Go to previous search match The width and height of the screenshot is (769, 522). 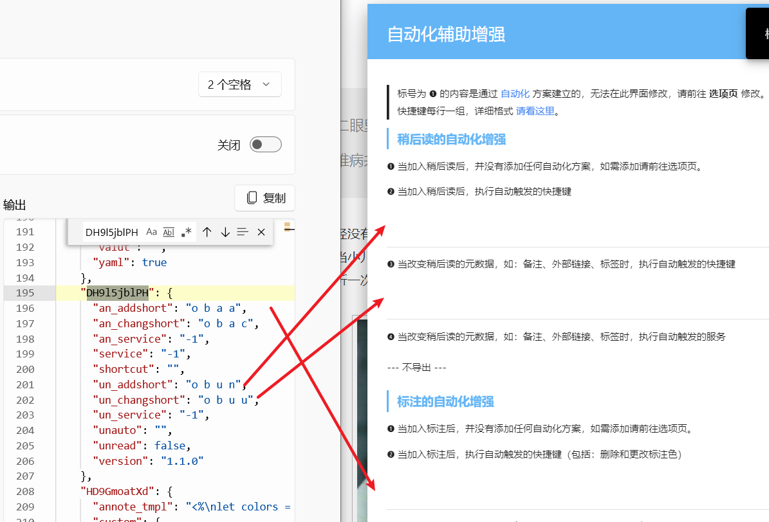tap(207, 231)
